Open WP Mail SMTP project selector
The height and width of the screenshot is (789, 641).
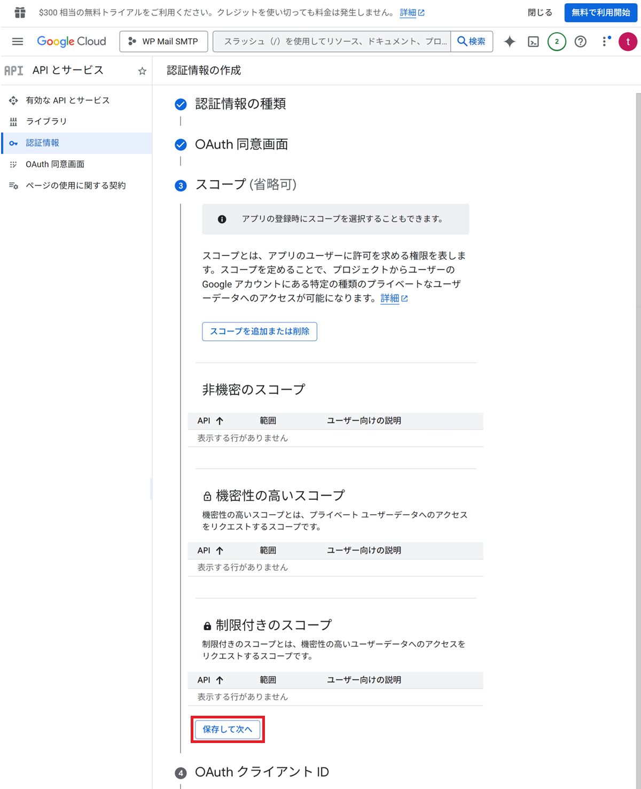point(163,41)
